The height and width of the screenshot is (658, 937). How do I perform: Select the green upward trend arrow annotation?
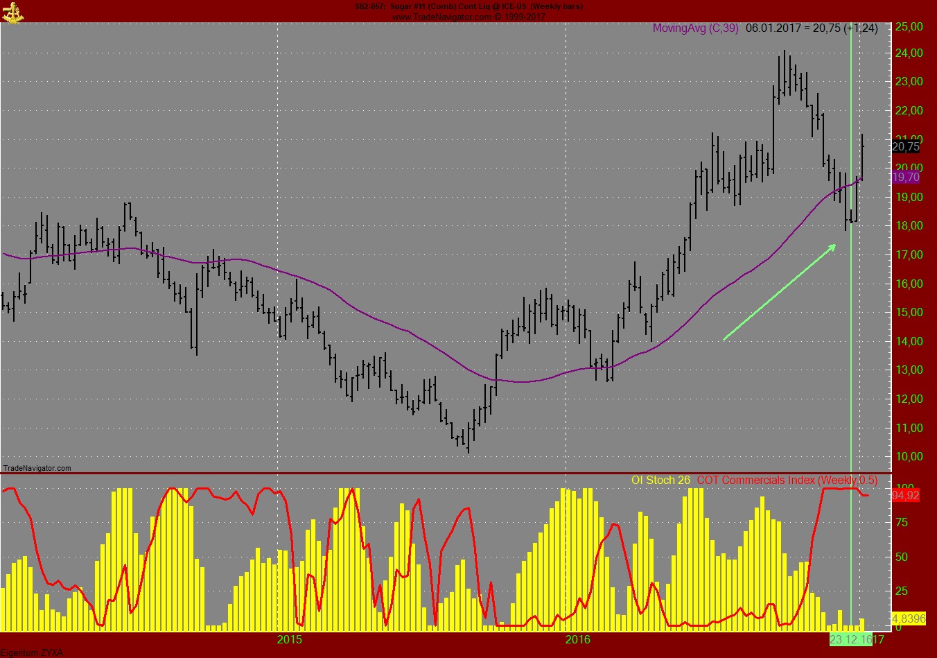pyautogui.click(x=780, y=291)
